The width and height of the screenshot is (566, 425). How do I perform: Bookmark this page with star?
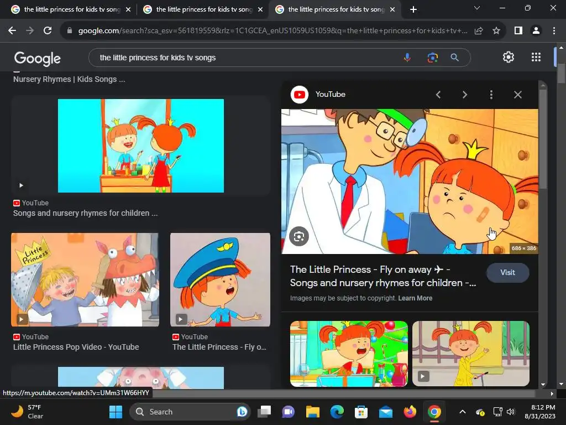(x=496, y=31)
